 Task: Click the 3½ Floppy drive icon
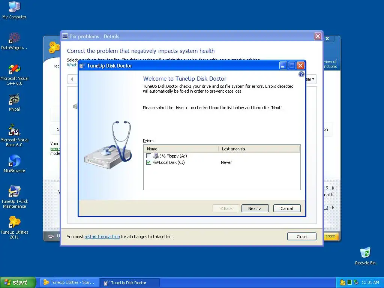(x=156, y=156)
